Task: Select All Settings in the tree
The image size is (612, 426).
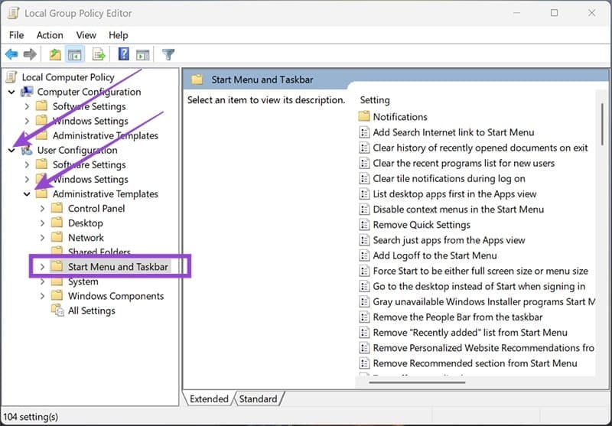Action: click(91, 311)
